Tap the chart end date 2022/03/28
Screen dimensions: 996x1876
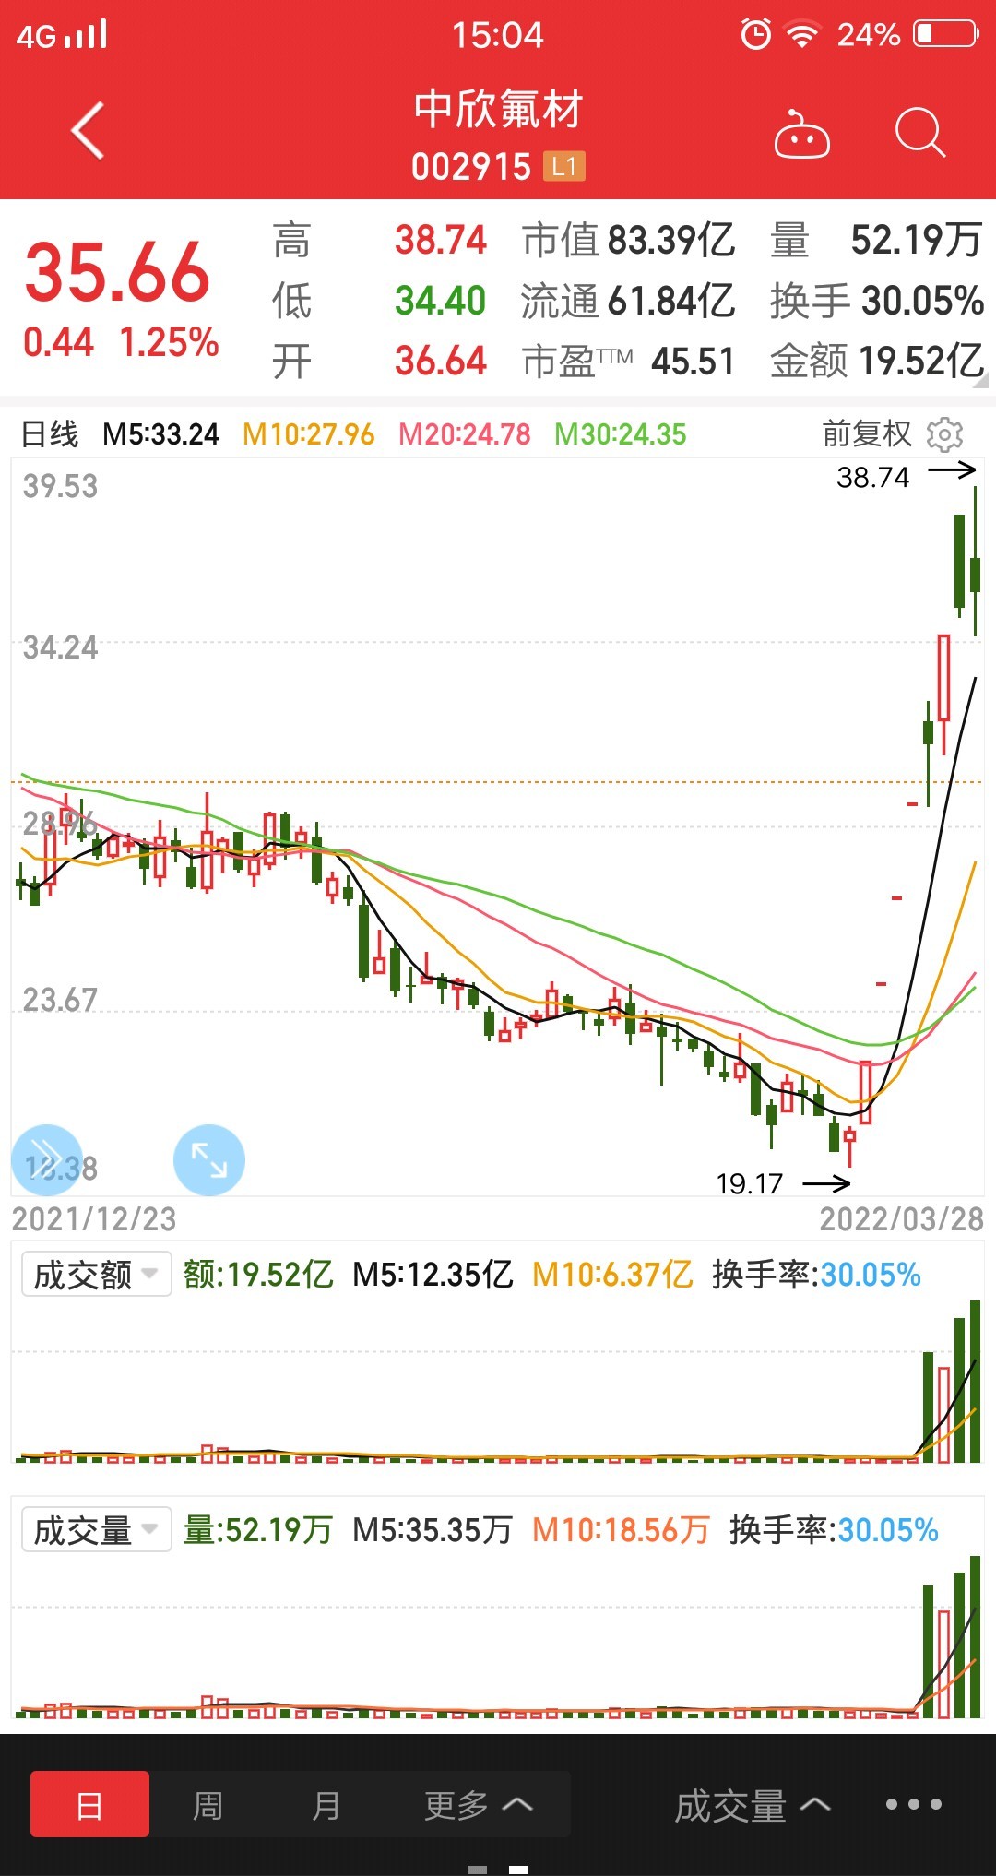902,1219
